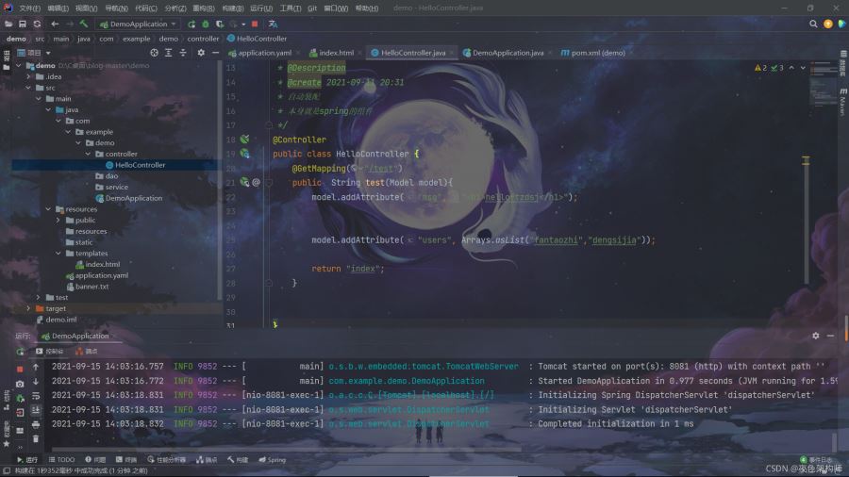Select HelloController in project tree
Viewport: 849px width, 477px height.
point(140,165)
